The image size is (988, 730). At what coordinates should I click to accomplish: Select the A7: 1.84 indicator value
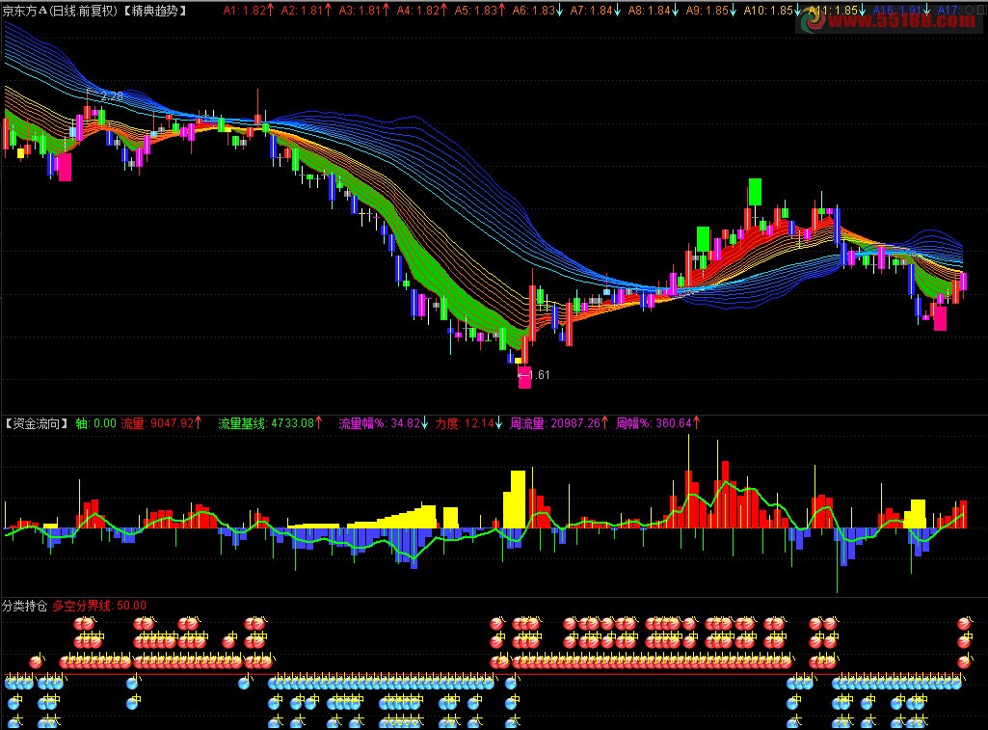click(596, 10)
